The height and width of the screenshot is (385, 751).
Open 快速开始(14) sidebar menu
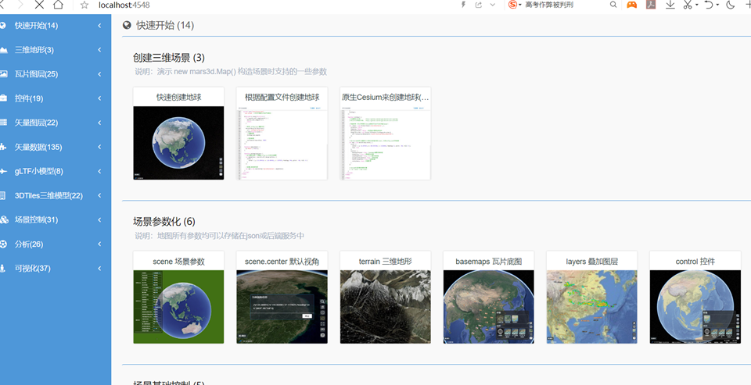(x=56, y=25)
